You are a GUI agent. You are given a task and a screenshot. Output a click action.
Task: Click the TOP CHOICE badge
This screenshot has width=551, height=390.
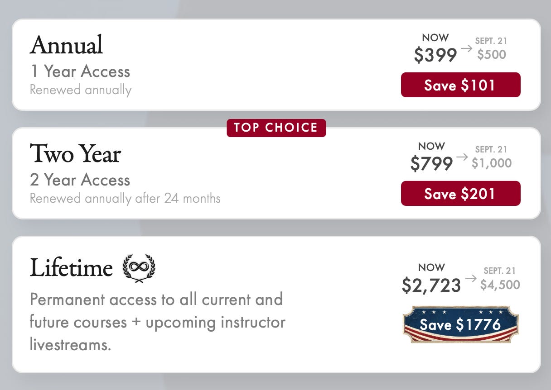tap(276, 128)
